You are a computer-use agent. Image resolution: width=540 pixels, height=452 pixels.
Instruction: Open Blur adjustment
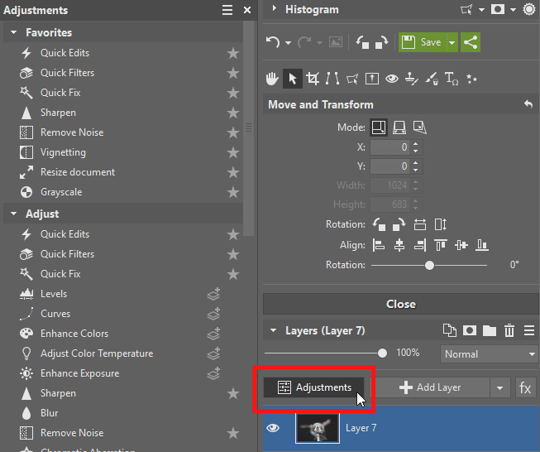click(x=50, y=413)
